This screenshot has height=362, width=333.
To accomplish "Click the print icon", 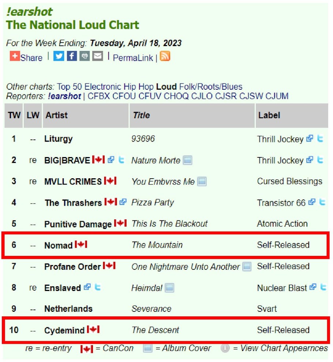I will [85, 56].
